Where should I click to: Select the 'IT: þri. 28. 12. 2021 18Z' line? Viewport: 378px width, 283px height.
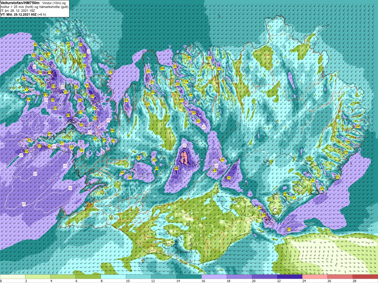pyautogui.click(x=18, y=11)
